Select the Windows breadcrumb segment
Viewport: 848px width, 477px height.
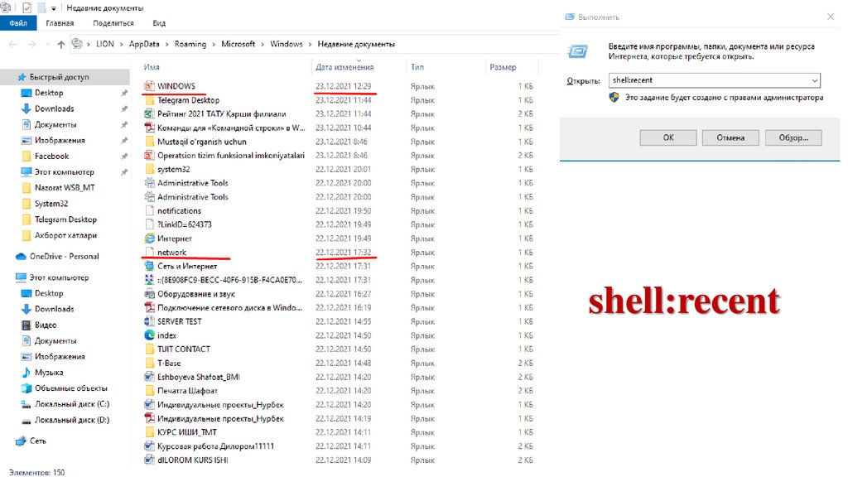(x=286, y=45)
